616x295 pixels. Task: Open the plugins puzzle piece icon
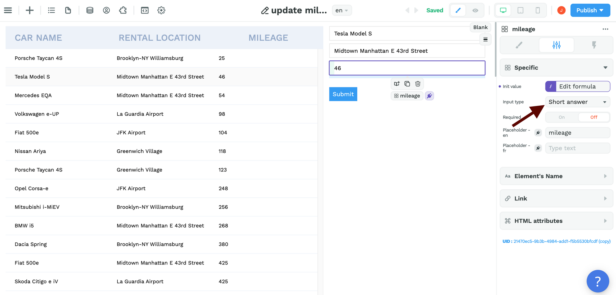[123, 10]
